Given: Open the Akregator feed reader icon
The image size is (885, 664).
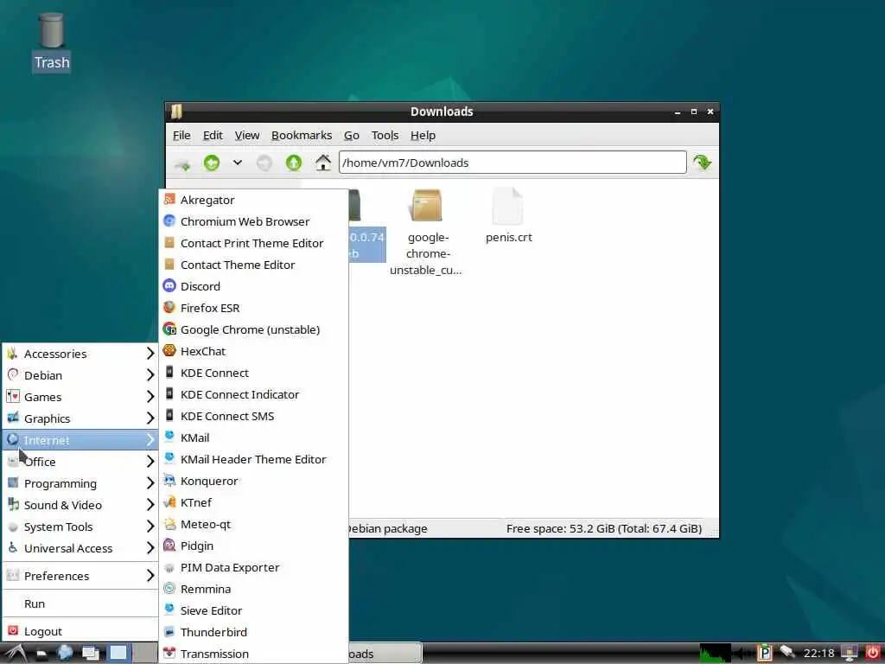Looking at the screenshot, I should [x=169, y=200].
